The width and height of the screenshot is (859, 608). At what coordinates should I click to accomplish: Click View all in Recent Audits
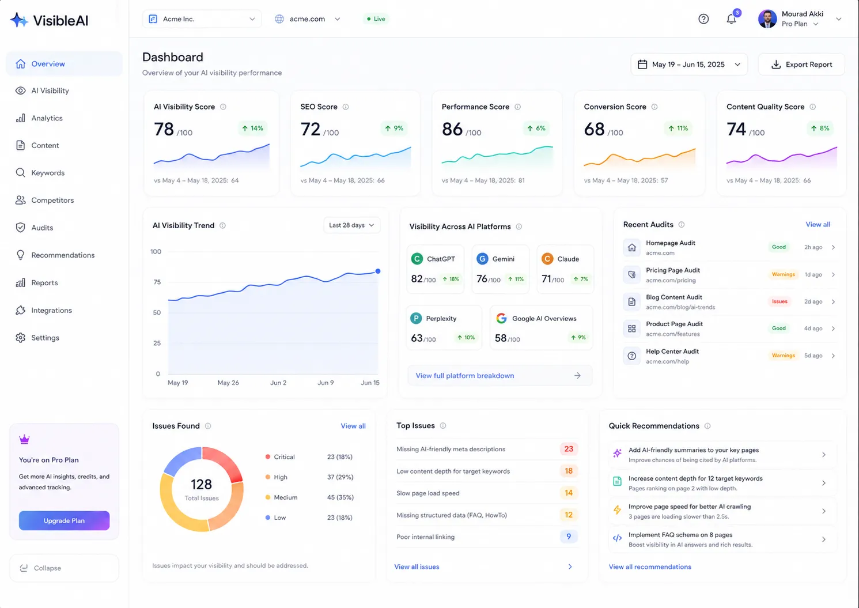pos(818,224)
